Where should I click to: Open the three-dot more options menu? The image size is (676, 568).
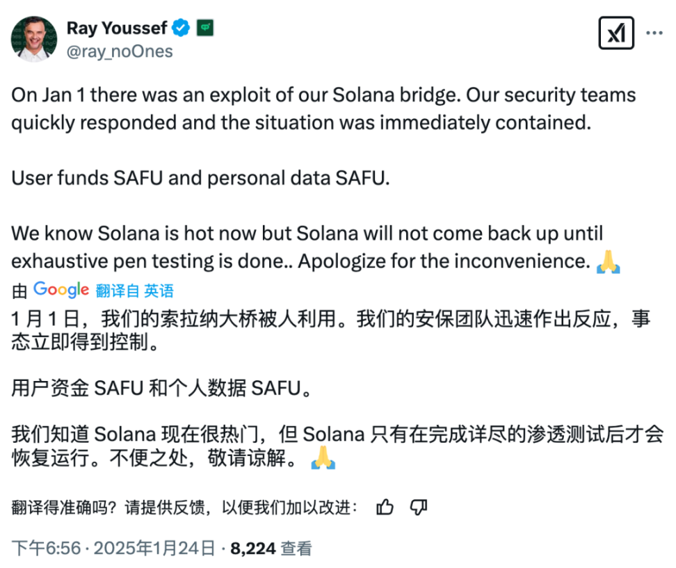655,33
